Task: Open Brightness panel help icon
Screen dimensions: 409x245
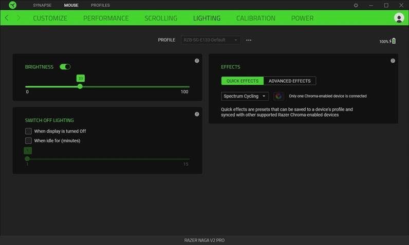Action: [x=197, y=61]
